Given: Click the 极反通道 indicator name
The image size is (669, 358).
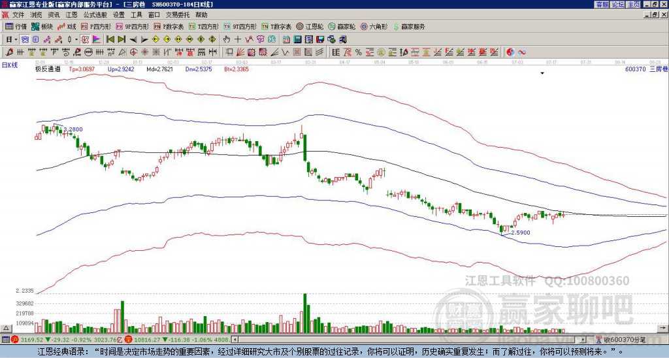Looking at the screenshot, I should [48, 69].
